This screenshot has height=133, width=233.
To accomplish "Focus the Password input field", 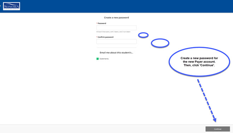I will [116, 28].
